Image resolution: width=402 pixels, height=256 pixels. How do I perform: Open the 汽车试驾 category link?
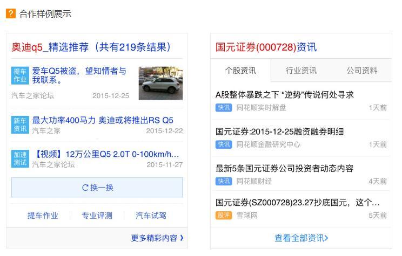[x=151, y=216]
